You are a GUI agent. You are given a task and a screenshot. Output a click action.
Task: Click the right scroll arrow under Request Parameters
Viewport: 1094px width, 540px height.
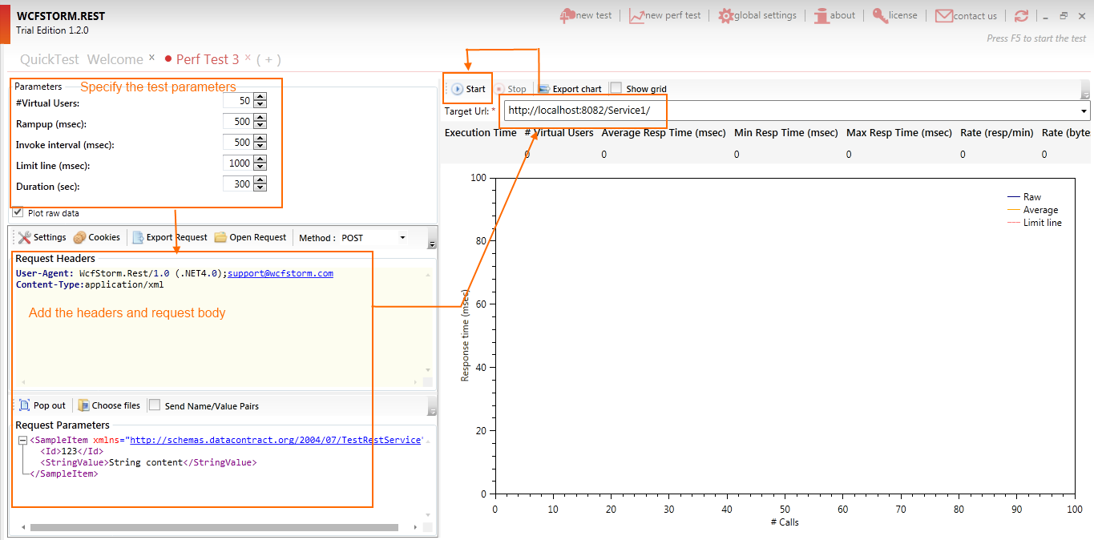pyautogui.click(x=414, y=527)
